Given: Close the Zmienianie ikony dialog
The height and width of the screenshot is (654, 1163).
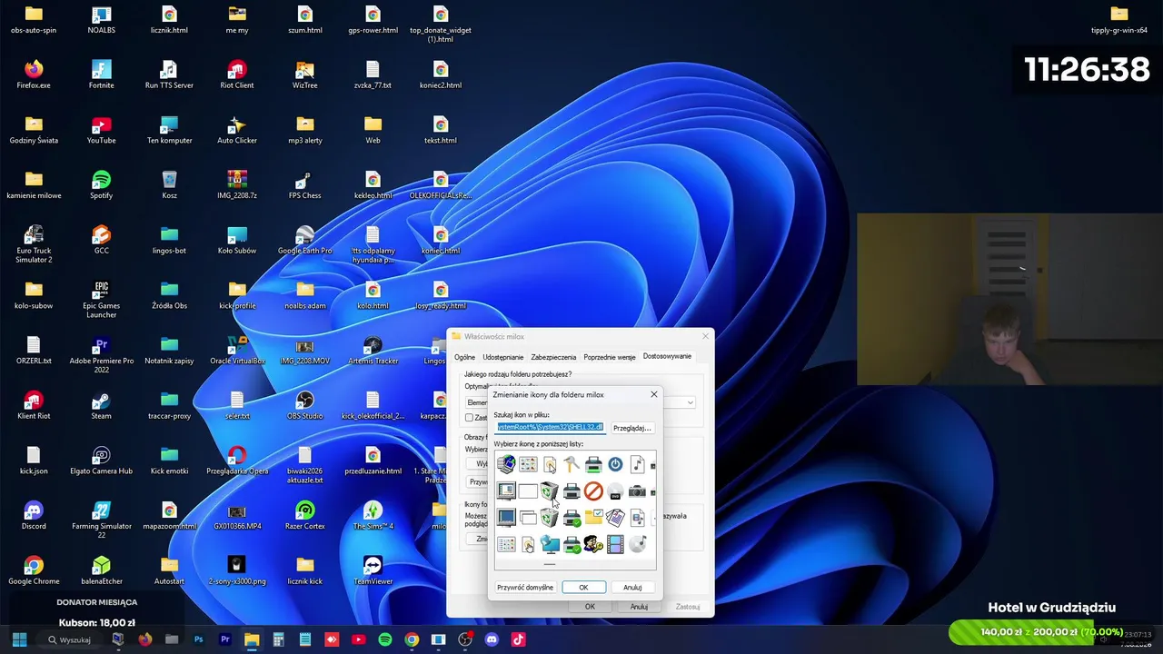Looking at the screenshot, I should [x=653, y=394].
